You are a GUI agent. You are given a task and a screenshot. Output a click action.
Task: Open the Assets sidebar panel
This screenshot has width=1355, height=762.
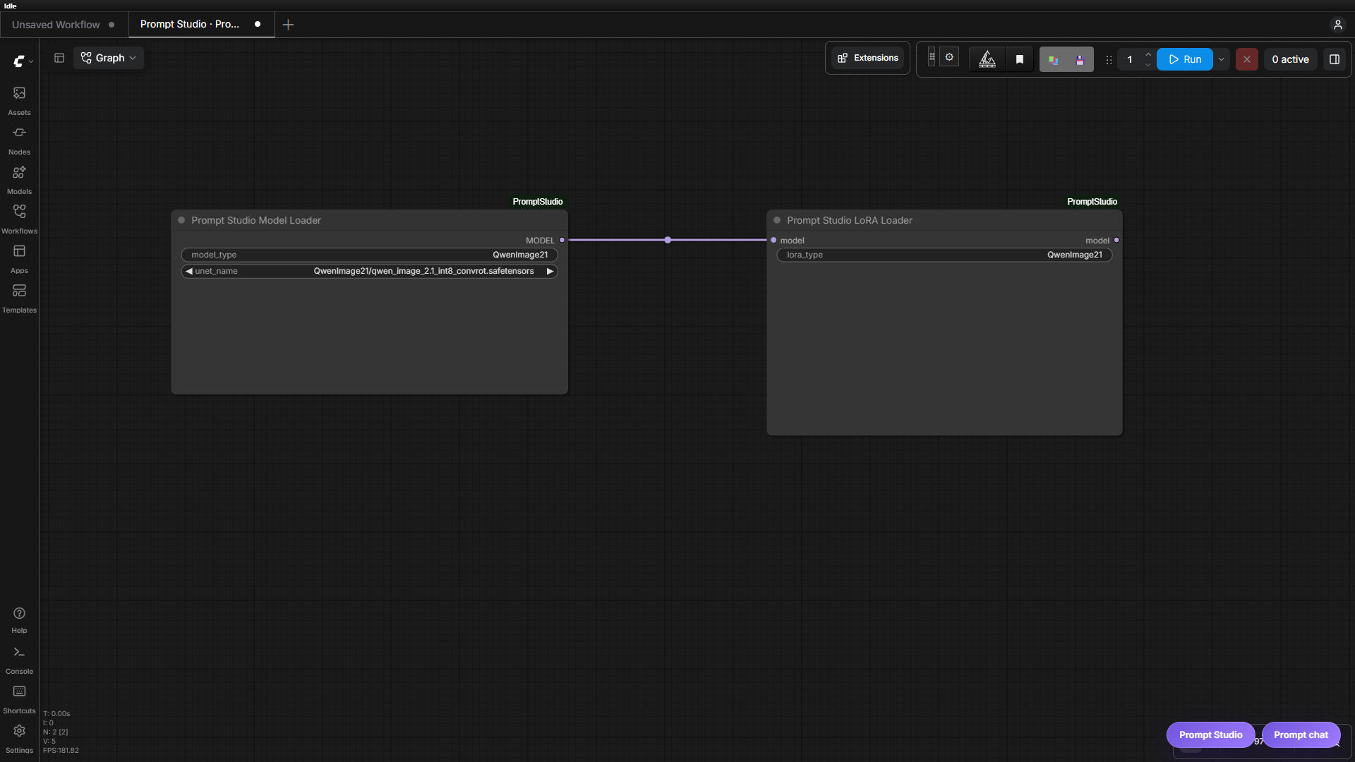tap(19, 101)
